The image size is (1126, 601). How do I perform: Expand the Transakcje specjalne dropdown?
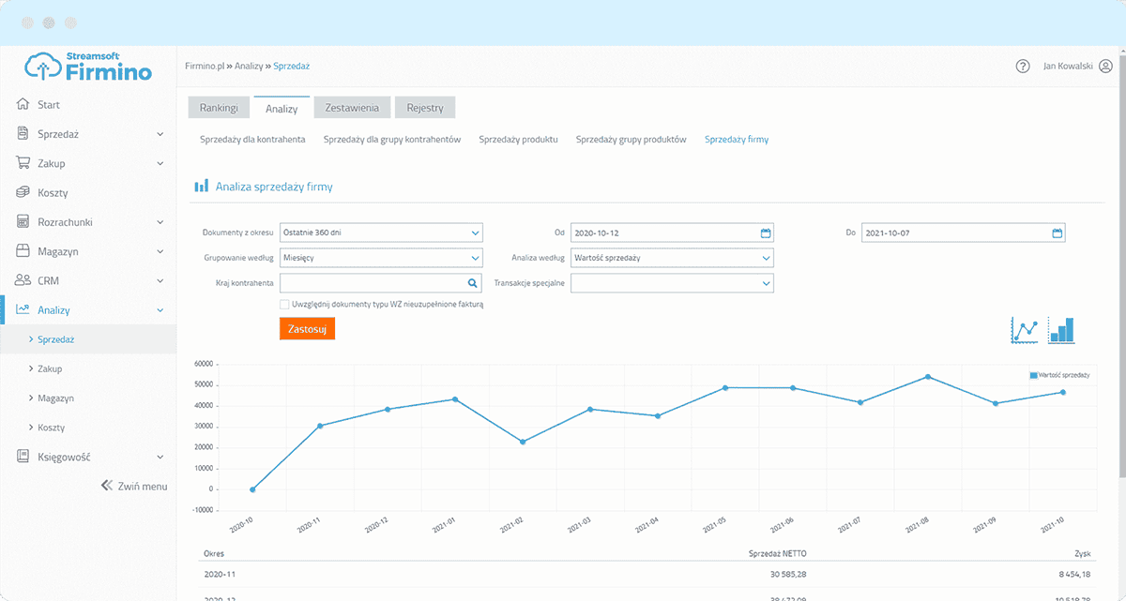pyautogui.click(x=672, y=282)
